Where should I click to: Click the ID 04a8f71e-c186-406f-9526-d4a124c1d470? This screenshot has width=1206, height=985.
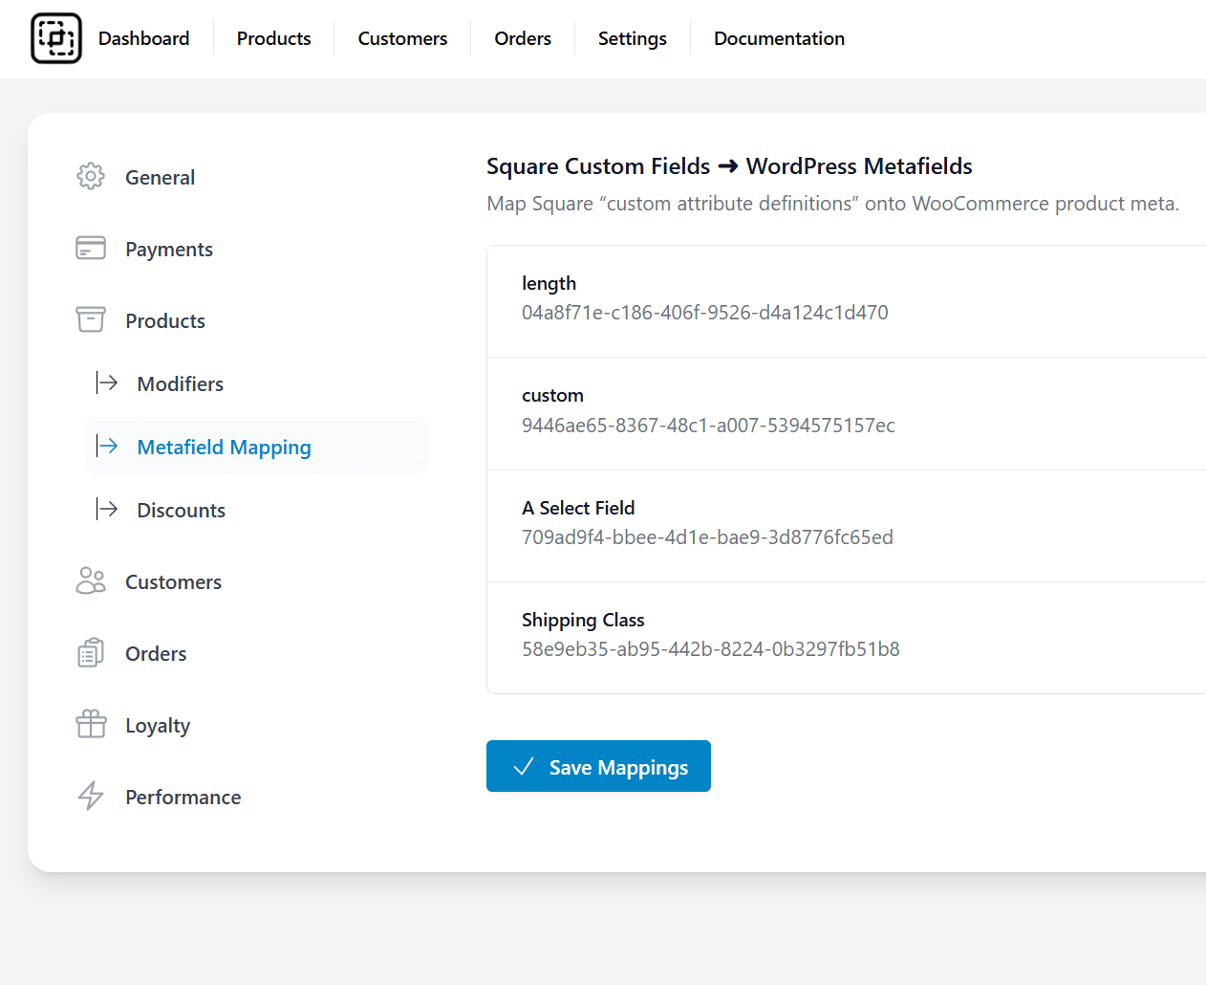[705, 313]
